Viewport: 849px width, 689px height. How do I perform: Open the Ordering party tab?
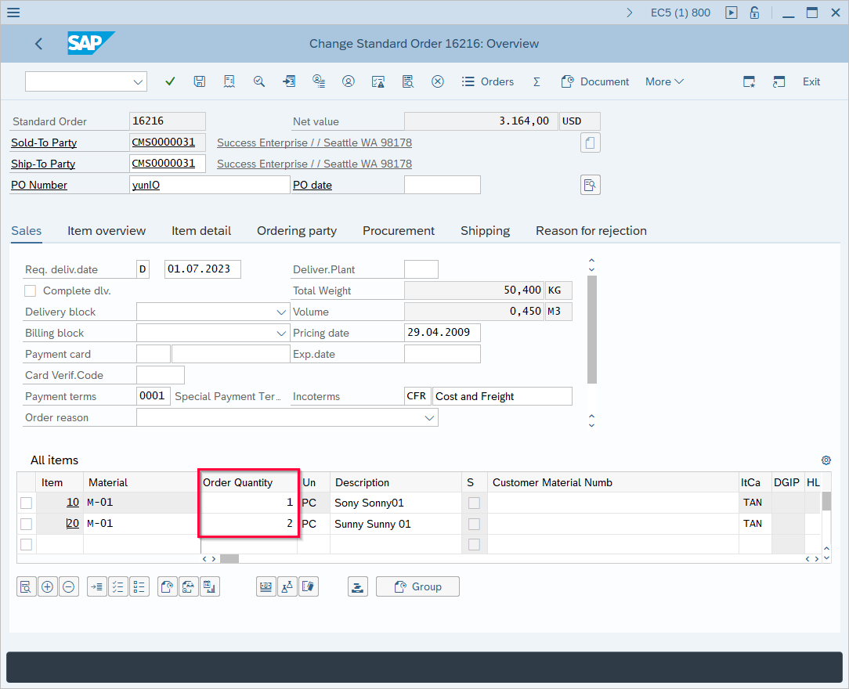[x=297, y=231]
